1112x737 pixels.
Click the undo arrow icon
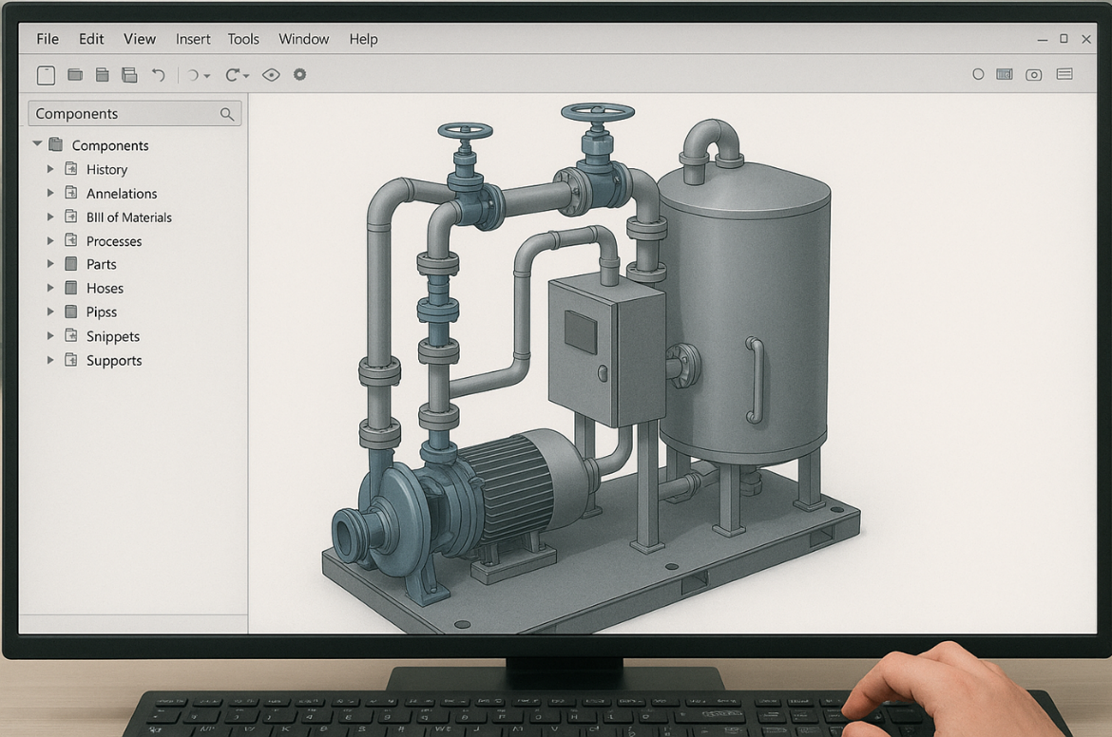point(159,75)
